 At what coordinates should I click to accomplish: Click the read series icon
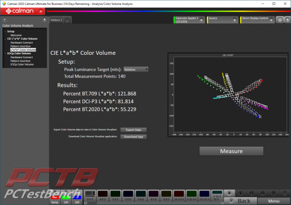[x=252, y=193]
